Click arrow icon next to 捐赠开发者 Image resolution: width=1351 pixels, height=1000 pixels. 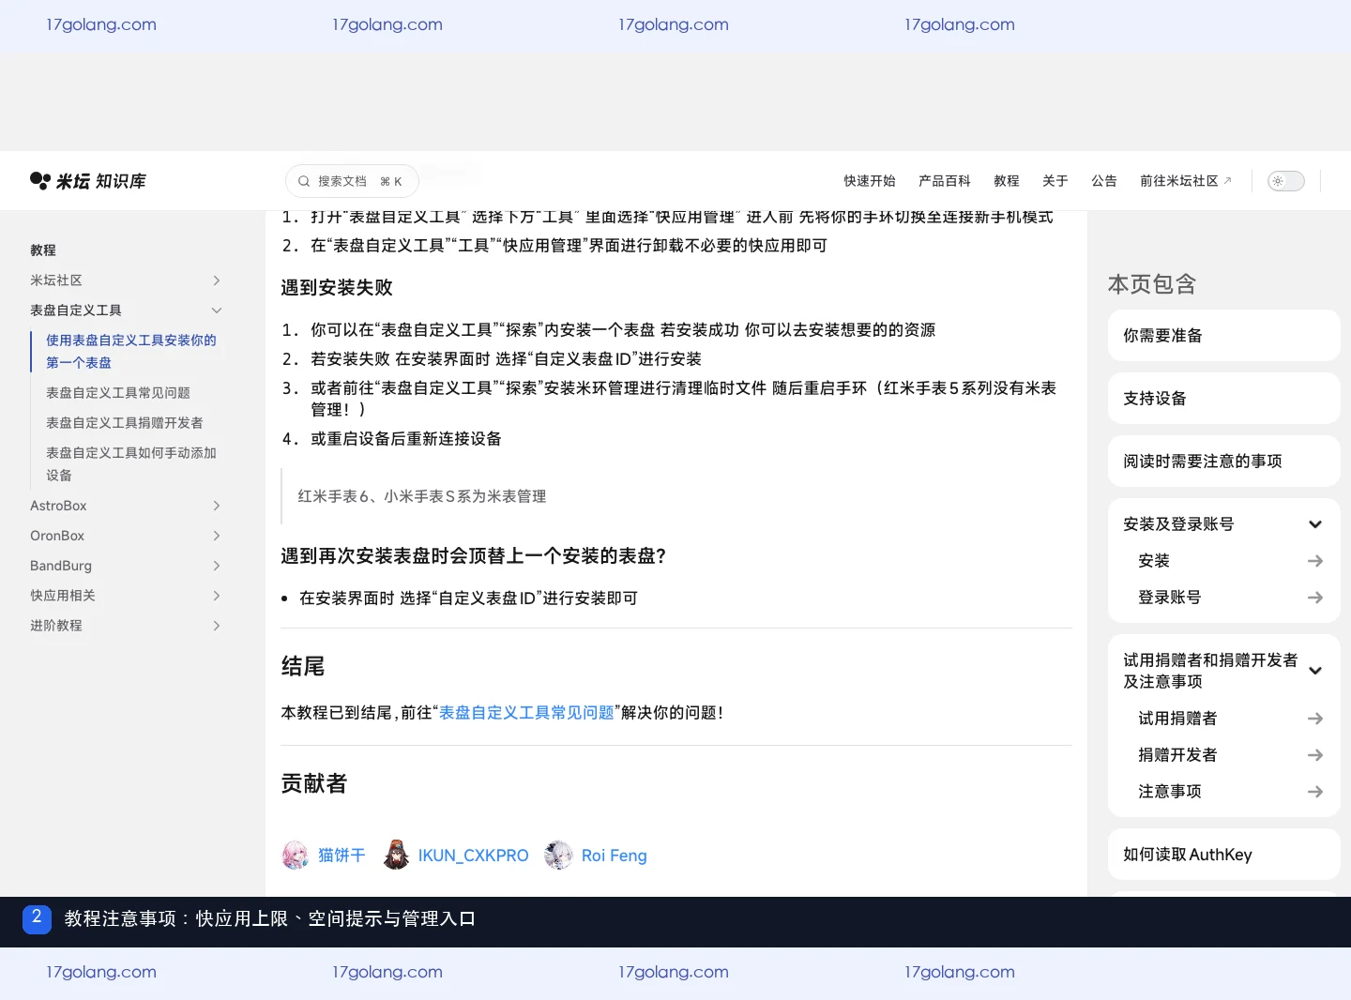(1315, 755)
